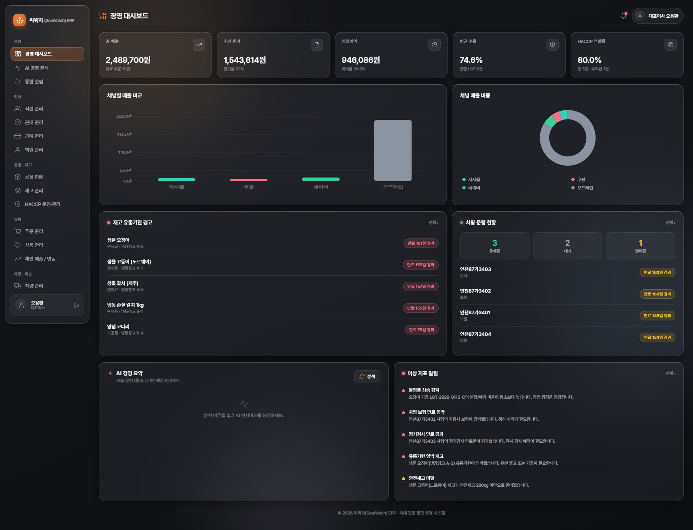Select 경영 대시보드 in the sidebar
The image size is (693, 530).
pos(47,54)
